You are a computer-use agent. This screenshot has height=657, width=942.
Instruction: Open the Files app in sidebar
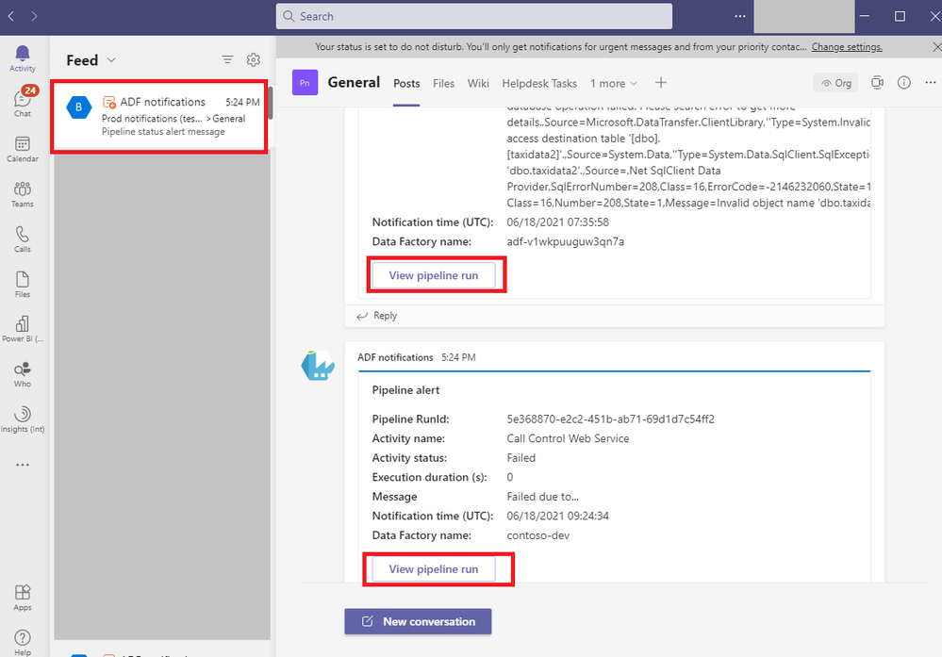(x=23, y=284)
